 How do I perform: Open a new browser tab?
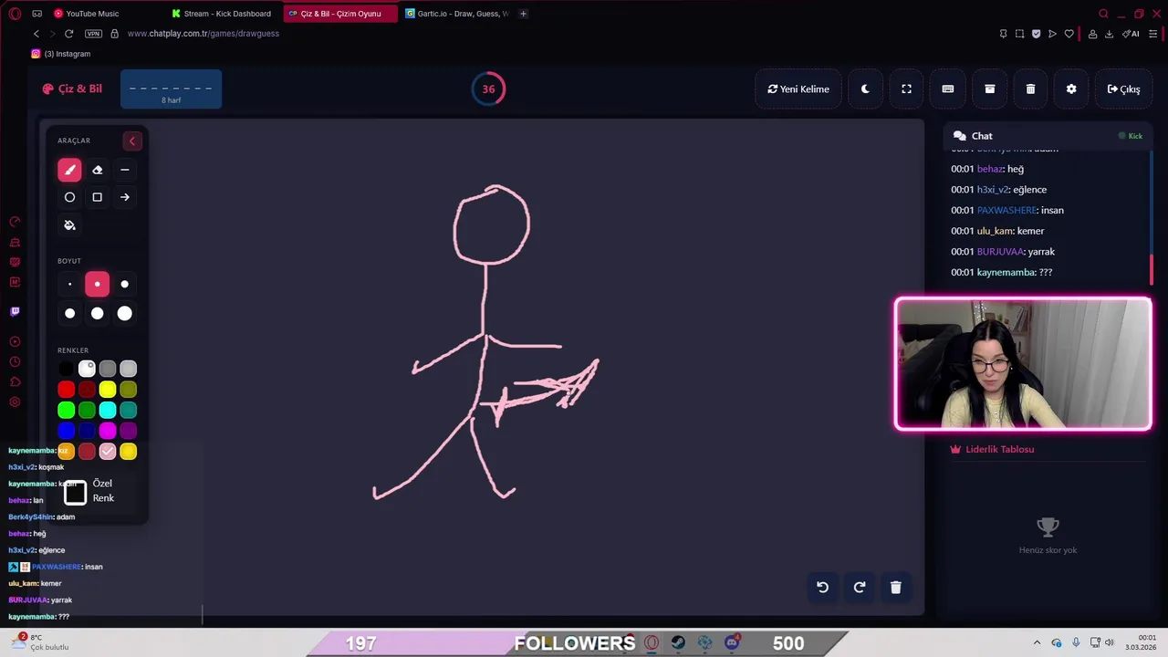[x=523, y=14]
